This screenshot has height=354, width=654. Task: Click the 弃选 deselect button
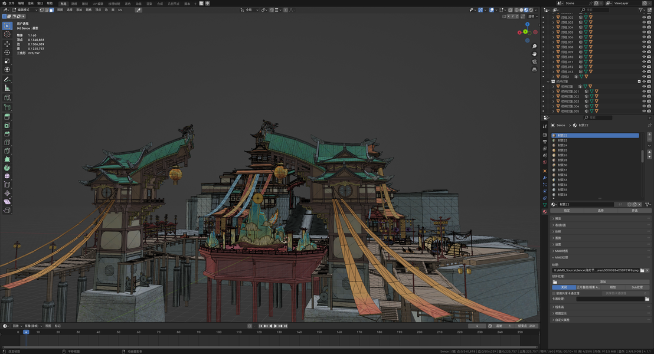(x=635, y=211)
